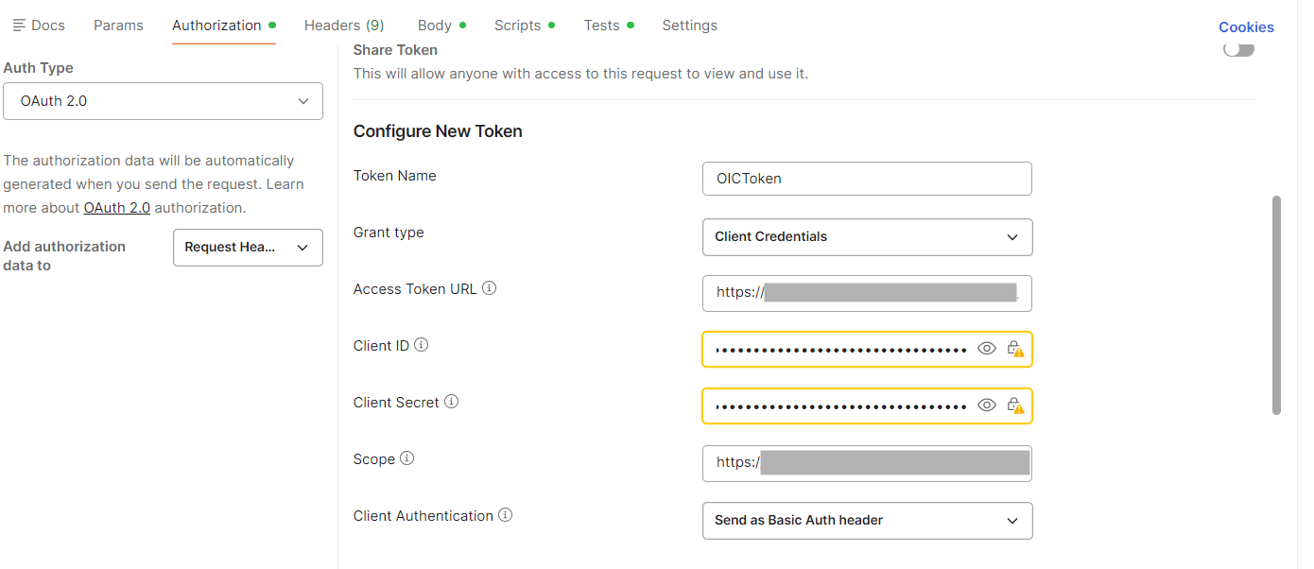Expand the Grant type Client Credentials dropdown
The width and height of the screenshot is (1314, 569).
click(x=867, y=237)
